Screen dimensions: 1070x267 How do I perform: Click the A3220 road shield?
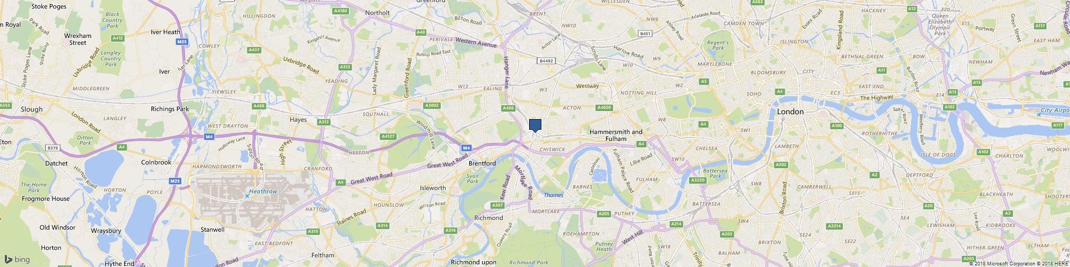698,180
